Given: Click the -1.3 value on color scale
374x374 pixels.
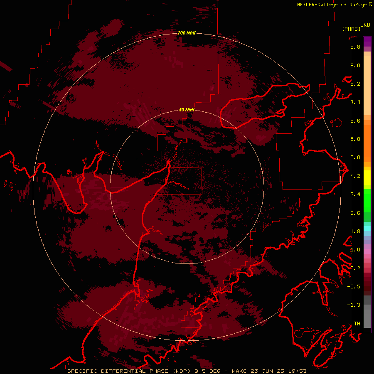Looking at the screenshot, I should [354, 305].
